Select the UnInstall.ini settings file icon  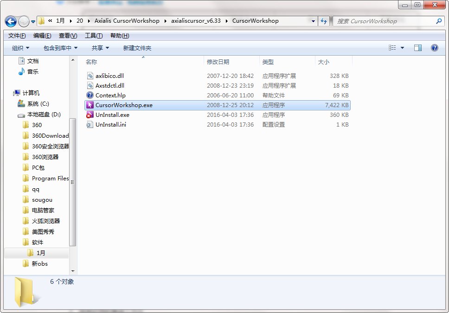90,124
